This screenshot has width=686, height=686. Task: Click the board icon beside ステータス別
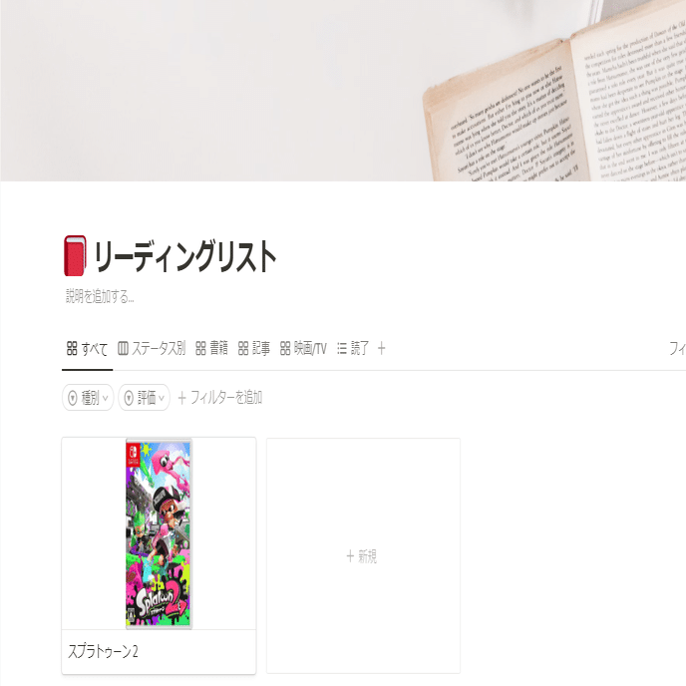[123, 349]
